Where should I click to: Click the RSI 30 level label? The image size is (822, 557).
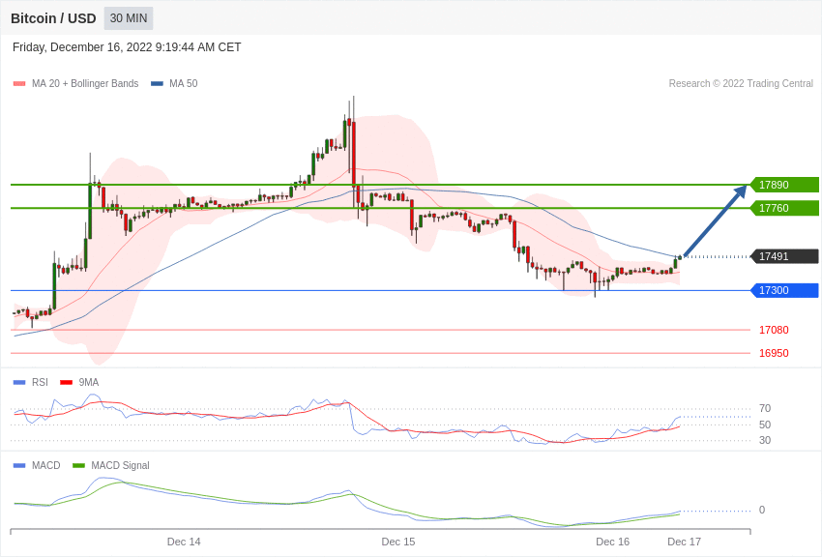(x=765, y=440)
